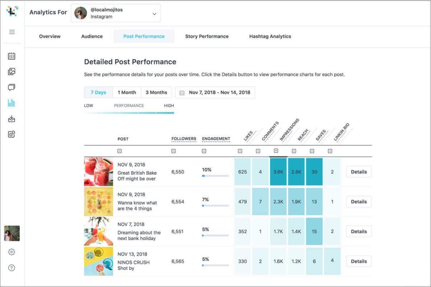Open settings gear icon in sidebar
The height and width of the screenshot is (287, 431).
tap(11, 252)
